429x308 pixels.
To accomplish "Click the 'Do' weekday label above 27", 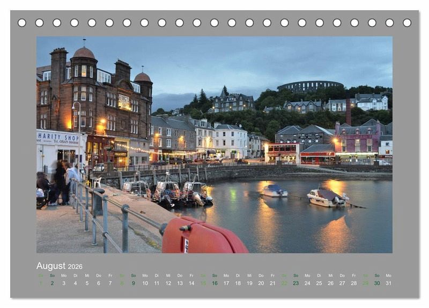I will 342,275.
